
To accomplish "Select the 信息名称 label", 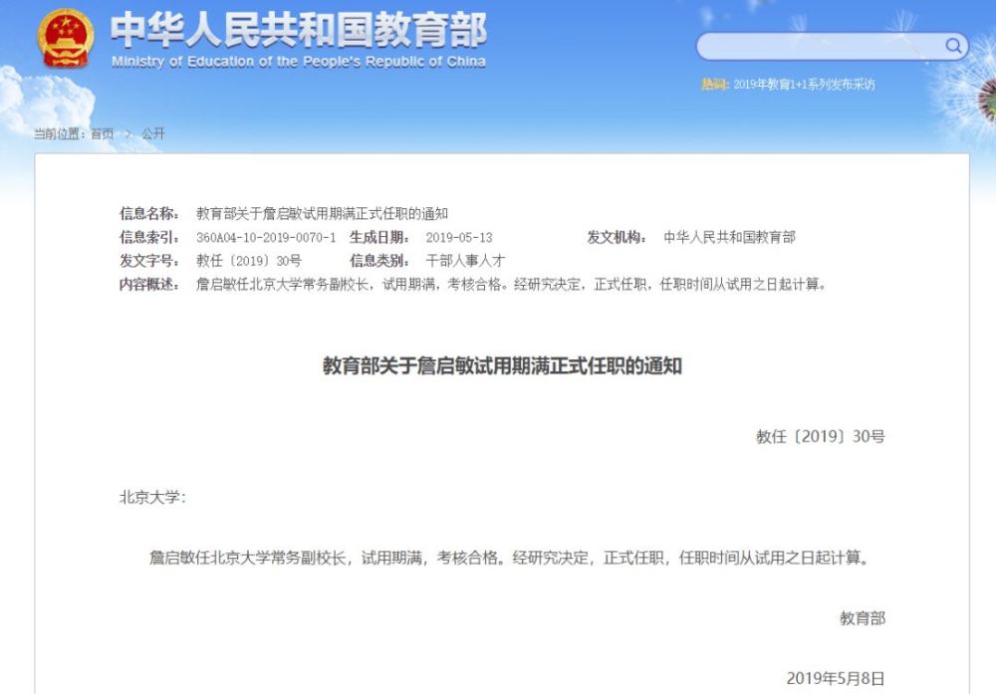I will point(149,214).
